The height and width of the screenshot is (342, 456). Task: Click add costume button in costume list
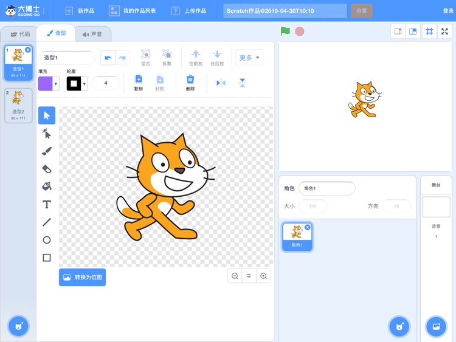19,326
